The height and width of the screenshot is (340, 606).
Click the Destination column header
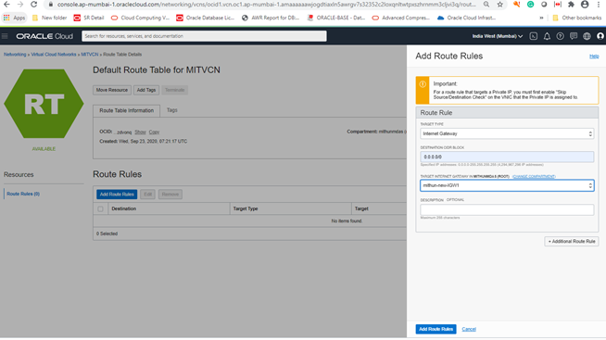pyautogui.click(x=123, y=208)
